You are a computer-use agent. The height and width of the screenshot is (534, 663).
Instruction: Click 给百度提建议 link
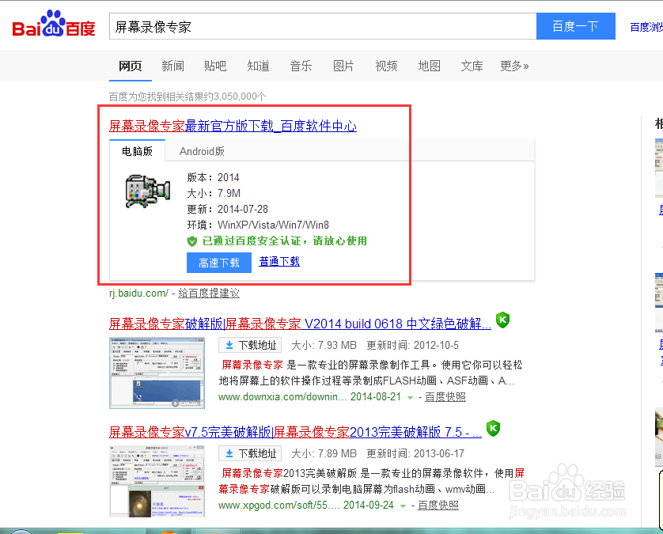tap(208, 293)
